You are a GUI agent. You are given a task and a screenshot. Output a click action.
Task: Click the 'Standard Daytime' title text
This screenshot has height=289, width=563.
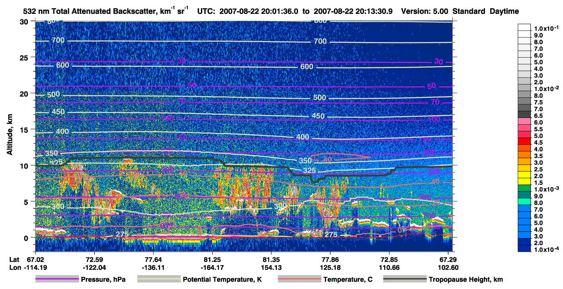click(x=486, y=12)
